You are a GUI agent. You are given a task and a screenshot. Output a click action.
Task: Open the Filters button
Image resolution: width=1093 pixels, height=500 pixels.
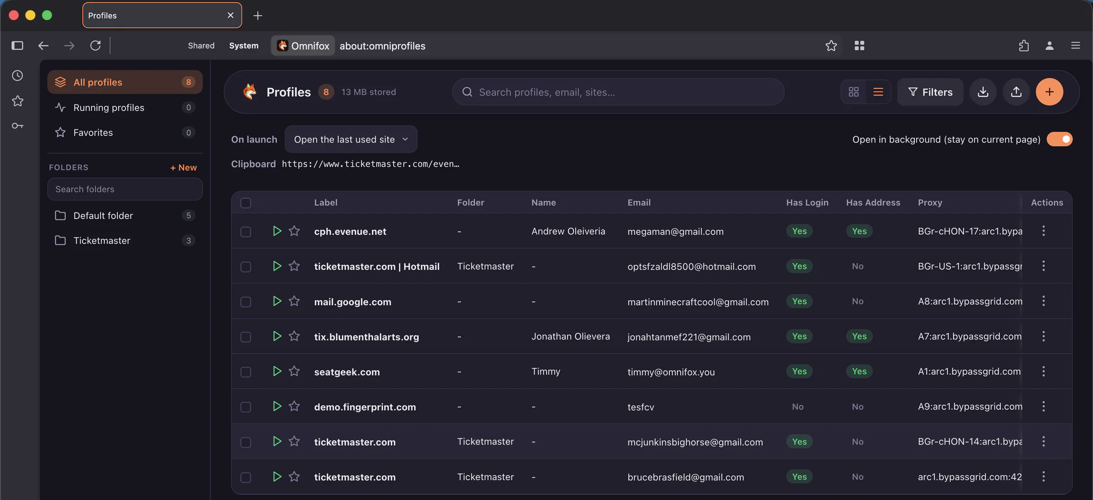tap(930, 92)
